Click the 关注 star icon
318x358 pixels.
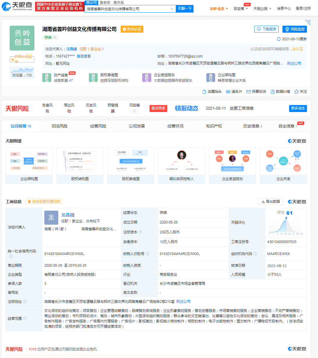[x=296, y=92]
